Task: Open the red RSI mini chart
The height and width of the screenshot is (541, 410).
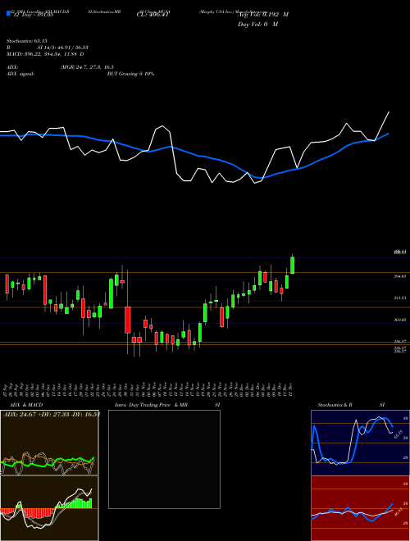Action: [x=360, y=508]
